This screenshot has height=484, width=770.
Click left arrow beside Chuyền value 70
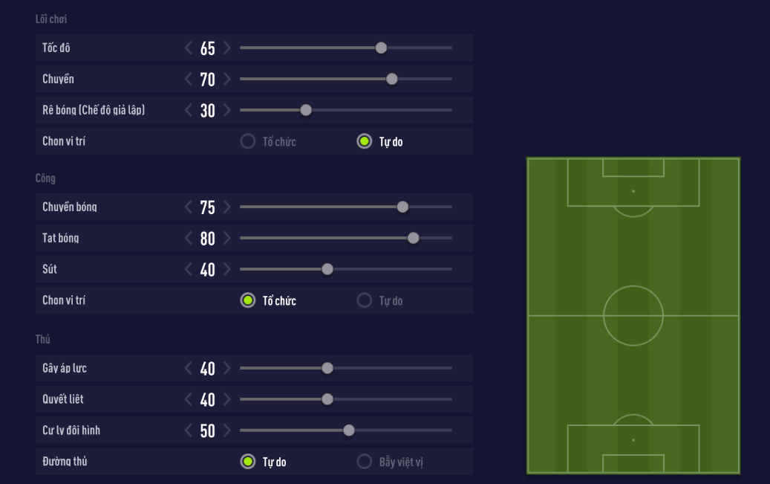(189, 80)
